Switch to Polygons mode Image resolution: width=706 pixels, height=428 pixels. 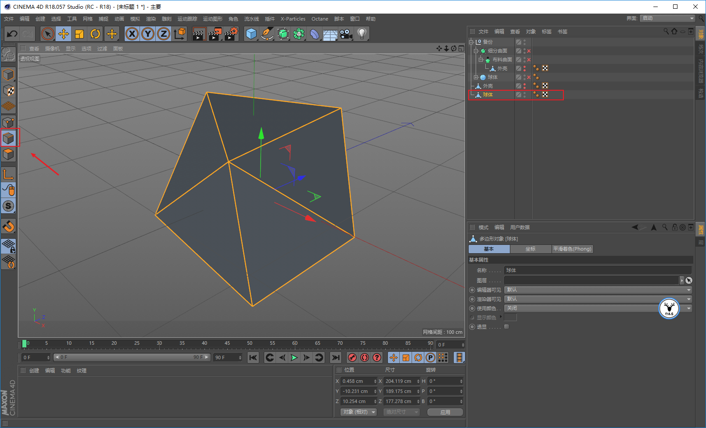pyautogui.click(x=8, y=154)
